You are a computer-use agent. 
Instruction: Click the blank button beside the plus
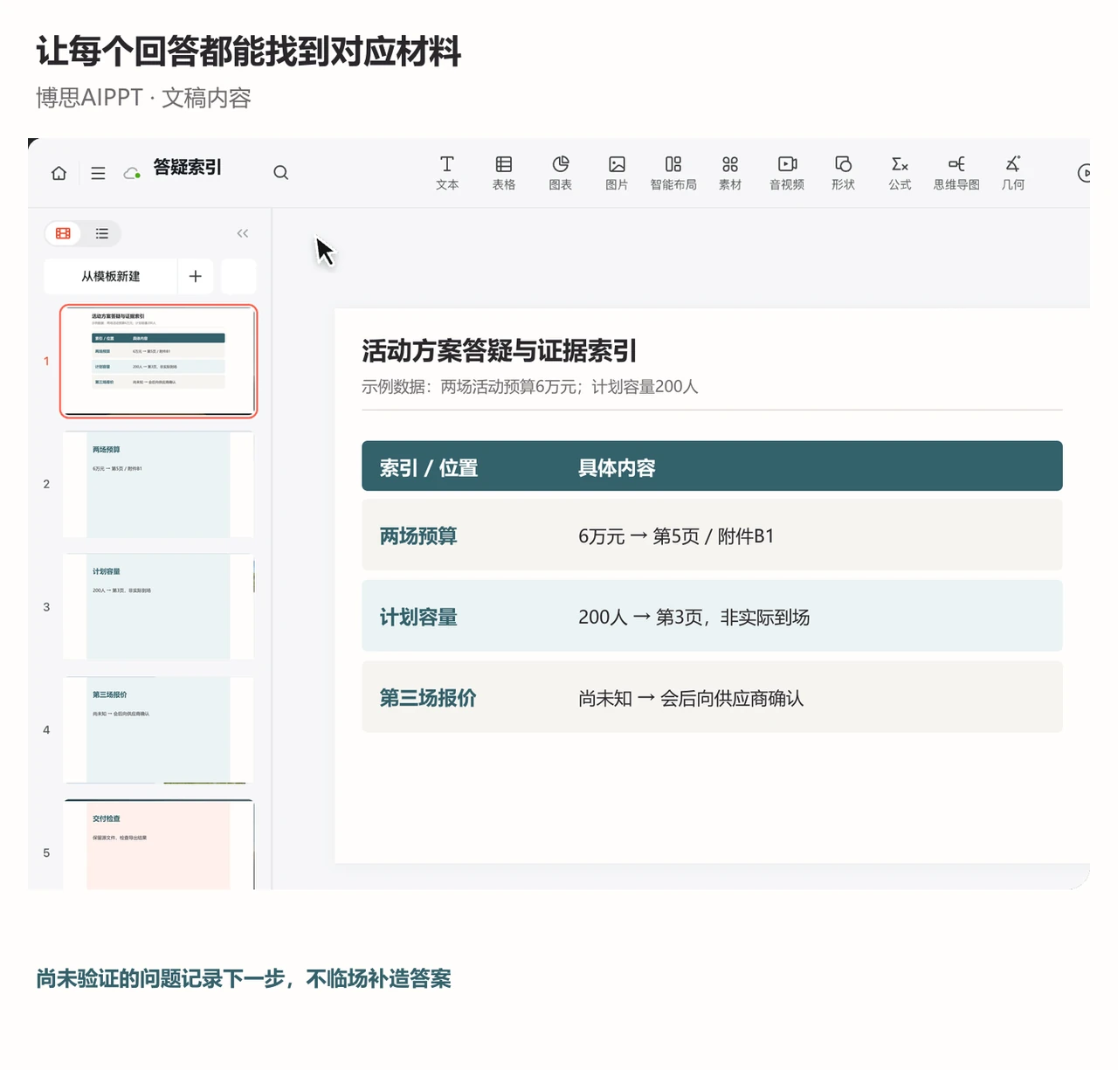pos(238,276)
